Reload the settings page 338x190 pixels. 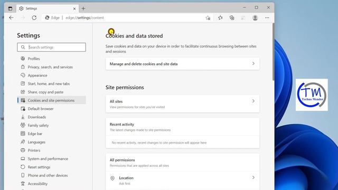point(34,17)
